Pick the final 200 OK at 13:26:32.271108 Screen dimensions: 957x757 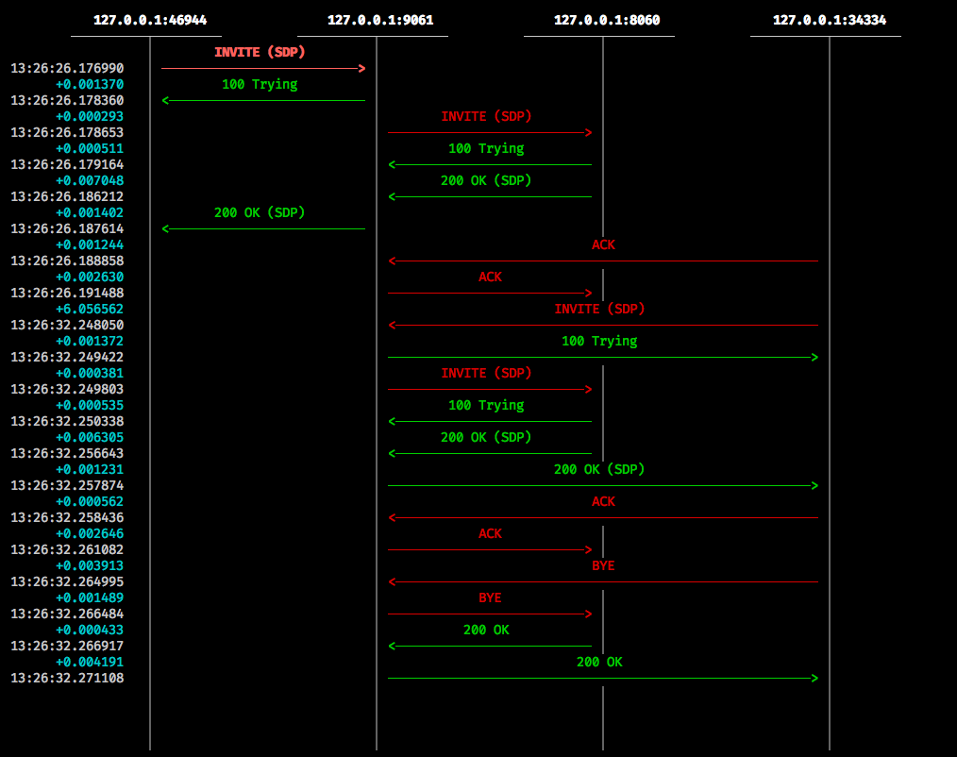pos(599,663)
